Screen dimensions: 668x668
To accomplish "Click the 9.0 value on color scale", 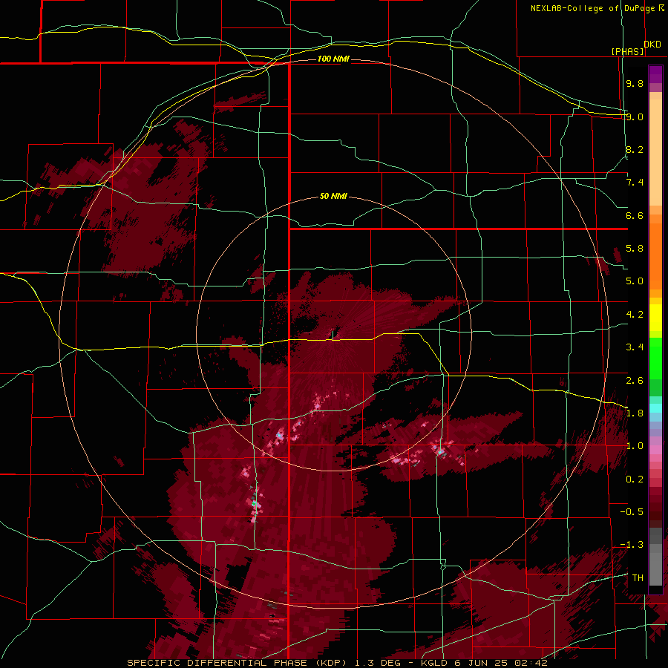I will [x=635, y=117].
